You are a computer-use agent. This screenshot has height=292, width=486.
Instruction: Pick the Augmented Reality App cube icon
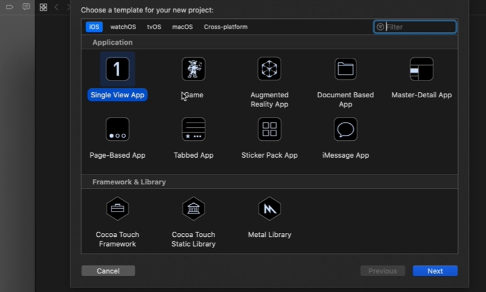(270, 69)
